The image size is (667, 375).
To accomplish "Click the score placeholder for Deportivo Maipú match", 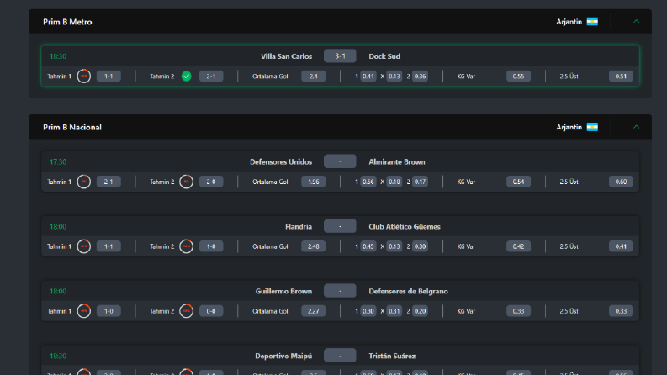I will (340, 356).
